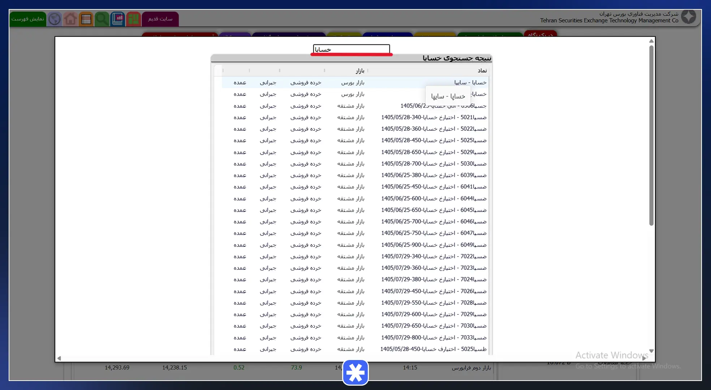Screen dimensions: 711x390
Task: Open the ضسپا5021 option result
Action: (434, 117)
